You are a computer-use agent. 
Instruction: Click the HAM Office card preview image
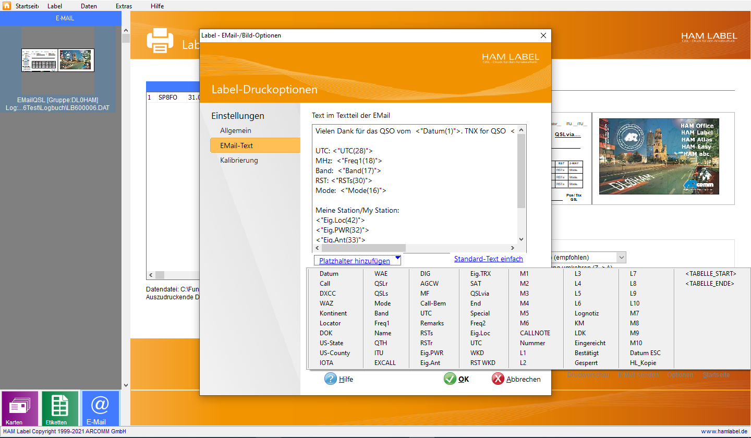659,156
